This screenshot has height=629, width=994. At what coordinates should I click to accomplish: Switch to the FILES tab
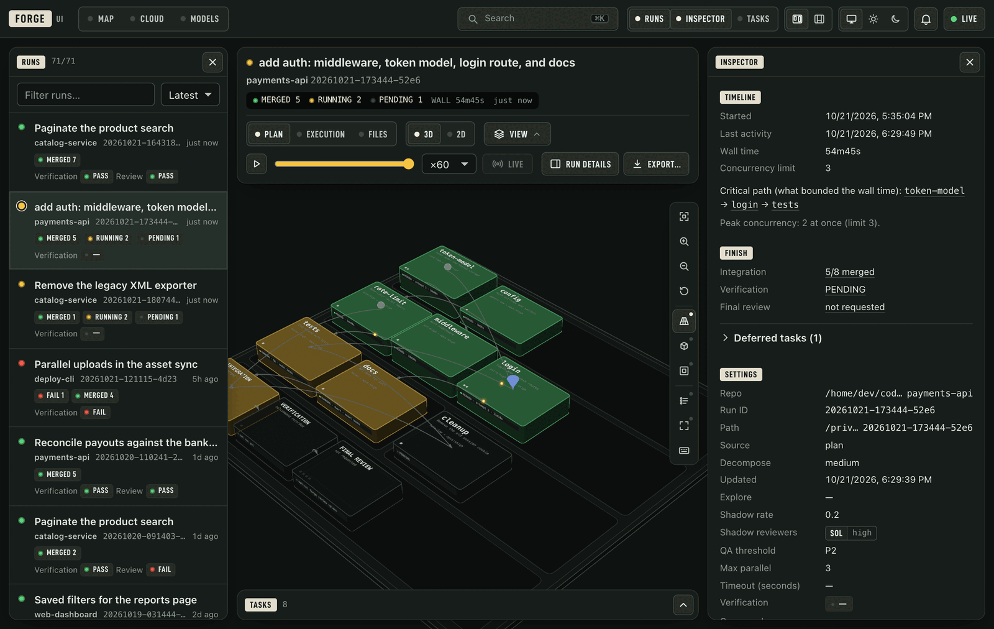click(373, 134)
